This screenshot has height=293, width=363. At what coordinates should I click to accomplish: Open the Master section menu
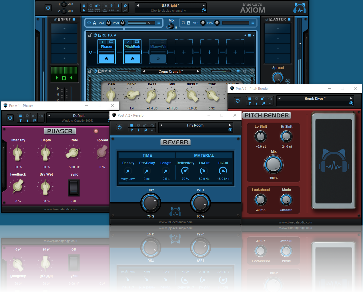point(289,19)
